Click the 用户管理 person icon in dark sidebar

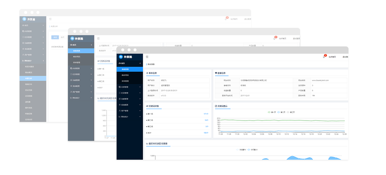(120, 111)
